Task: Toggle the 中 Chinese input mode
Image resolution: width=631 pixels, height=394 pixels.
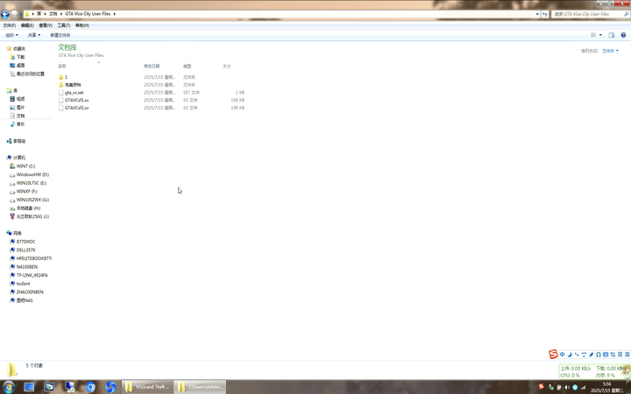Action: [562, 355]
